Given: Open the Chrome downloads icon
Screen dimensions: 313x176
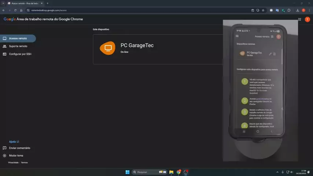Looking at the screenshot, I should click(x=298, y=10).
